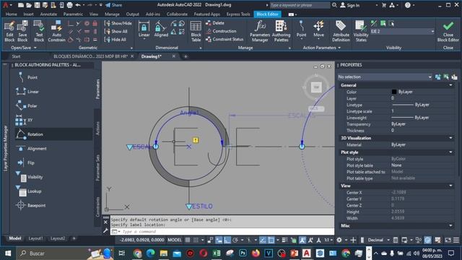The width and height of the screenshot is (462, 260).
Task: Click Hide All constraints button
Action: click(x=115, y=40)
